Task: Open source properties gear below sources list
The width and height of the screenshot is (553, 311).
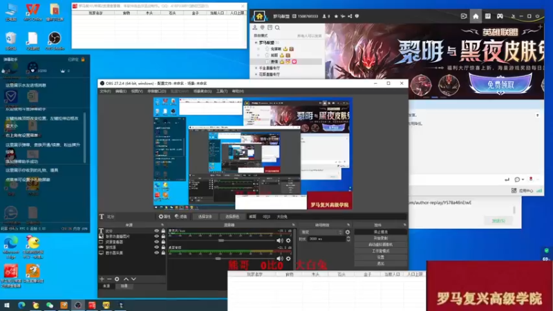Action: click(x=117, y=279)
